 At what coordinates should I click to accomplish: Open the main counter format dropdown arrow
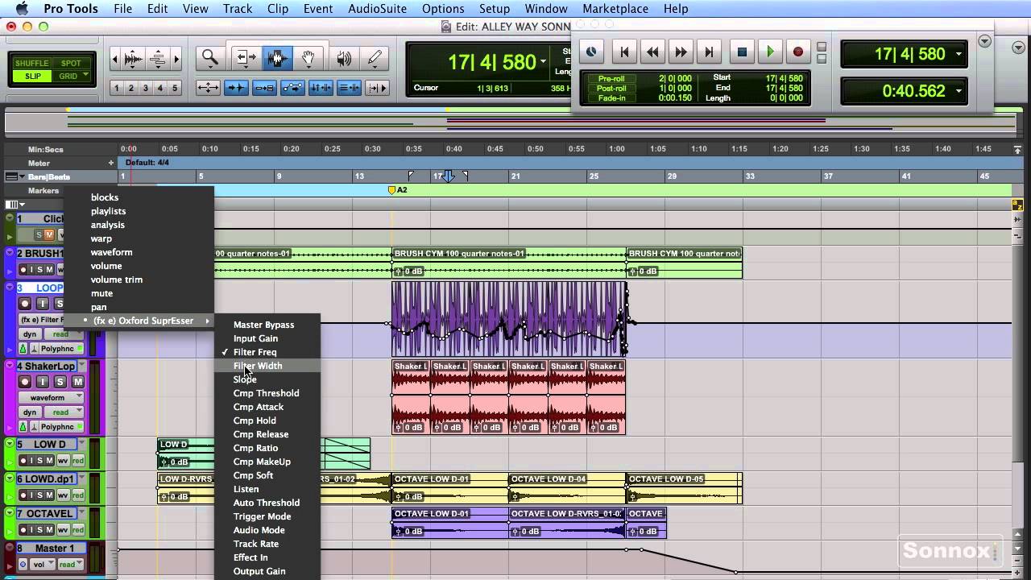click(544, 62)
